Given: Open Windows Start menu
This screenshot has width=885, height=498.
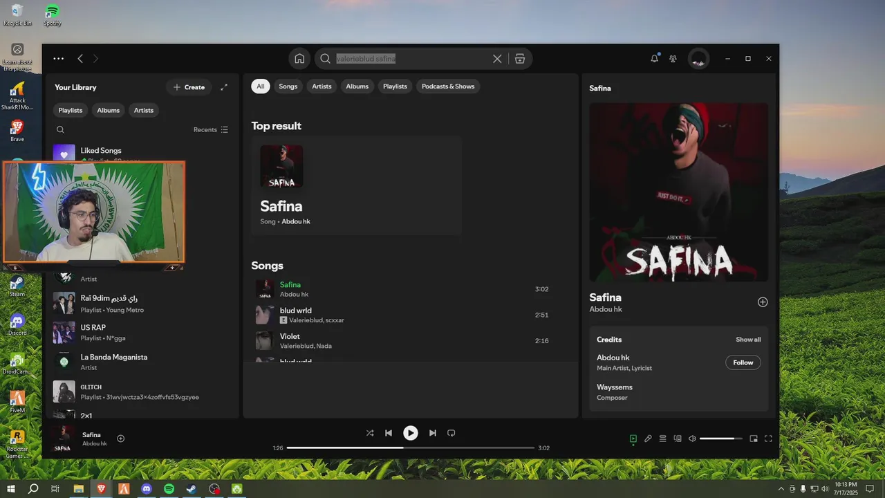Looking at the screenshot, I should [11, 488].
